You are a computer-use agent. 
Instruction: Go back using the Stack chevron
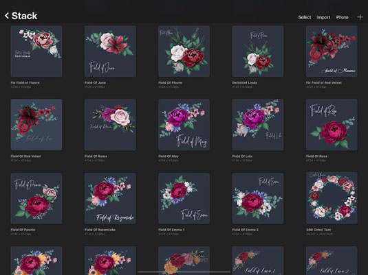7,16
